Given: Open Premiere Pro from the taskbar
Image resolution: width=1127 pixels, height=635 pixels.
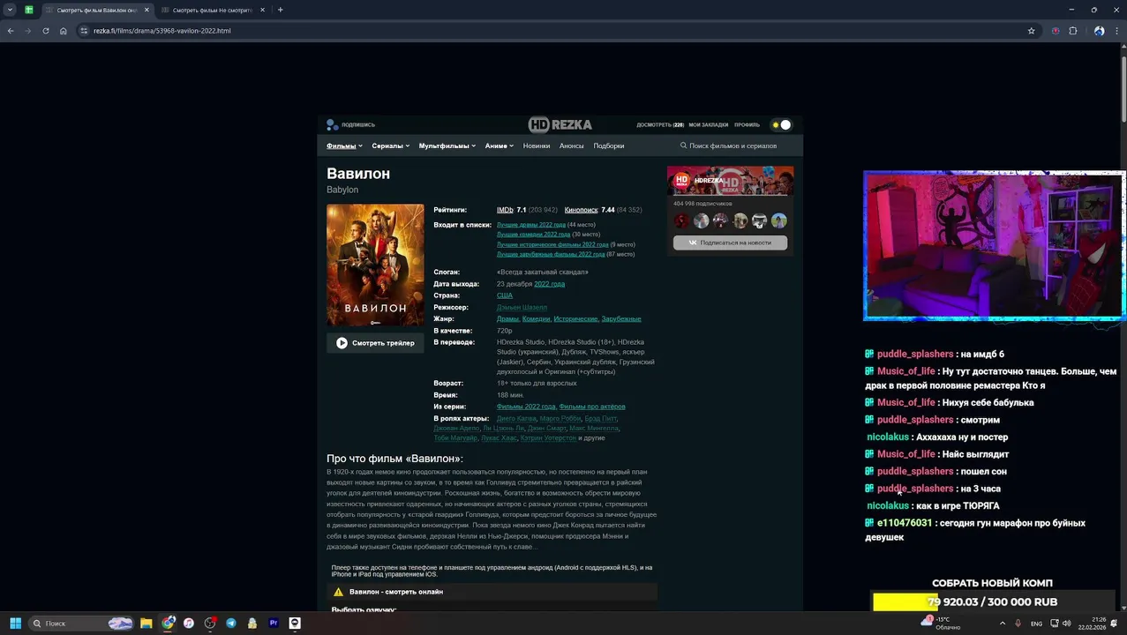Looking at the screenshot, I should coord(274,624).
